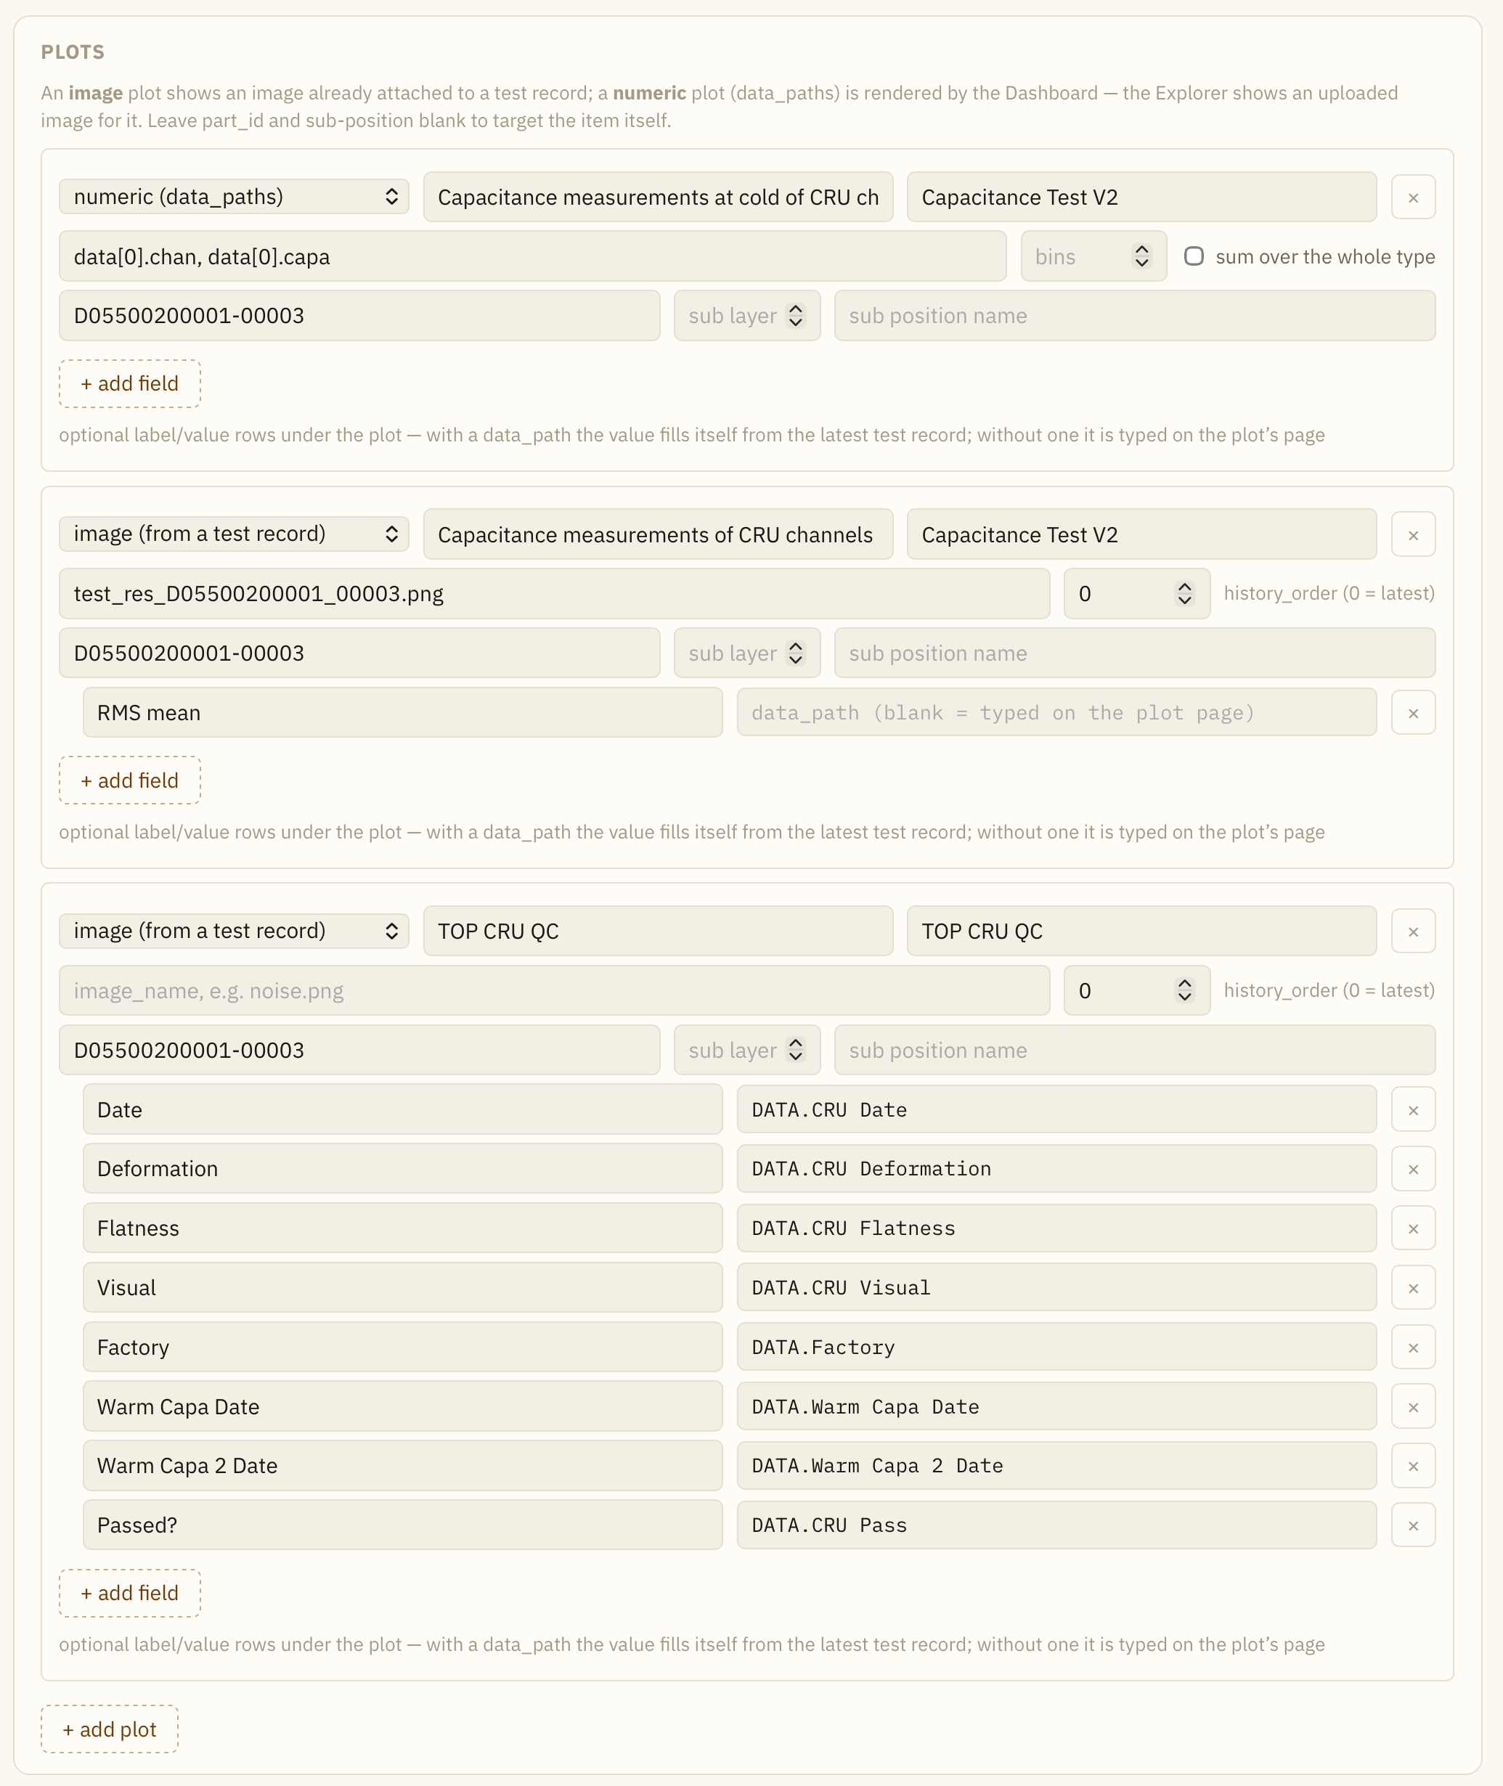Focus the empty image_name field in TOP CRU QC plot
Image resolution: width=1503 pixels, height=1786 pixels.
coord(554,990)
